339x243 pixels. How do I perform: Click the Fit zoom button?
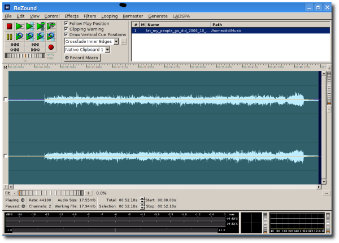[x=7, y=193]
